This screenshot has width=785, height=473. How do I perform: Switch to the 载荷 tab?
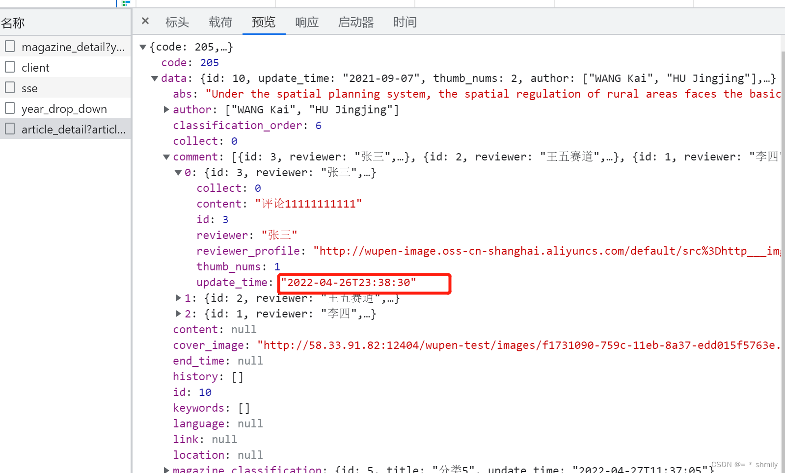[220, 22]
